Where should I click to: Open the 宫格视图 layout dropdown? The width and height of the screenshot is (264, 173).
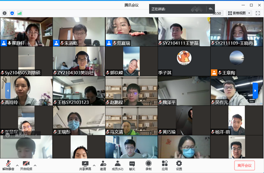[x=239, y=13]
